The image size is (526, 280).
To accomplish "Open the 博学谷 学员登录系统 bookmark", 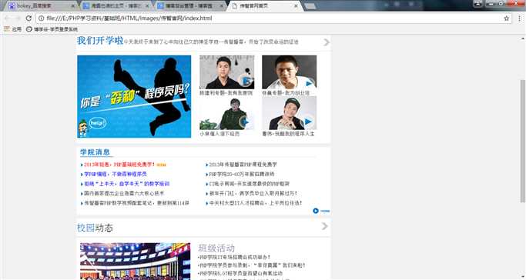I will pos(52,29).
